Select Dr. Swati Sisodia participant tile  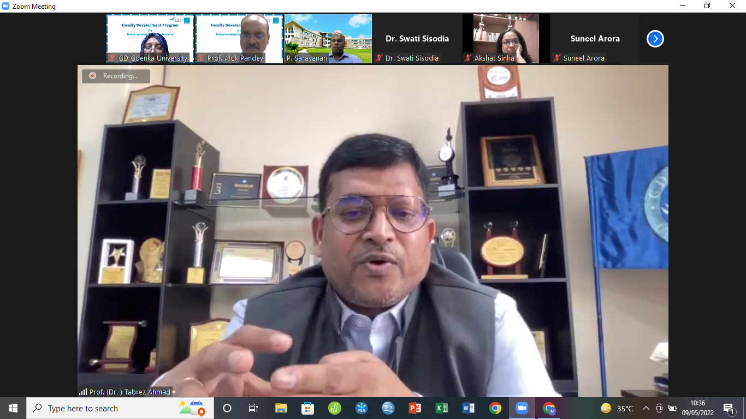coord(417,38)
